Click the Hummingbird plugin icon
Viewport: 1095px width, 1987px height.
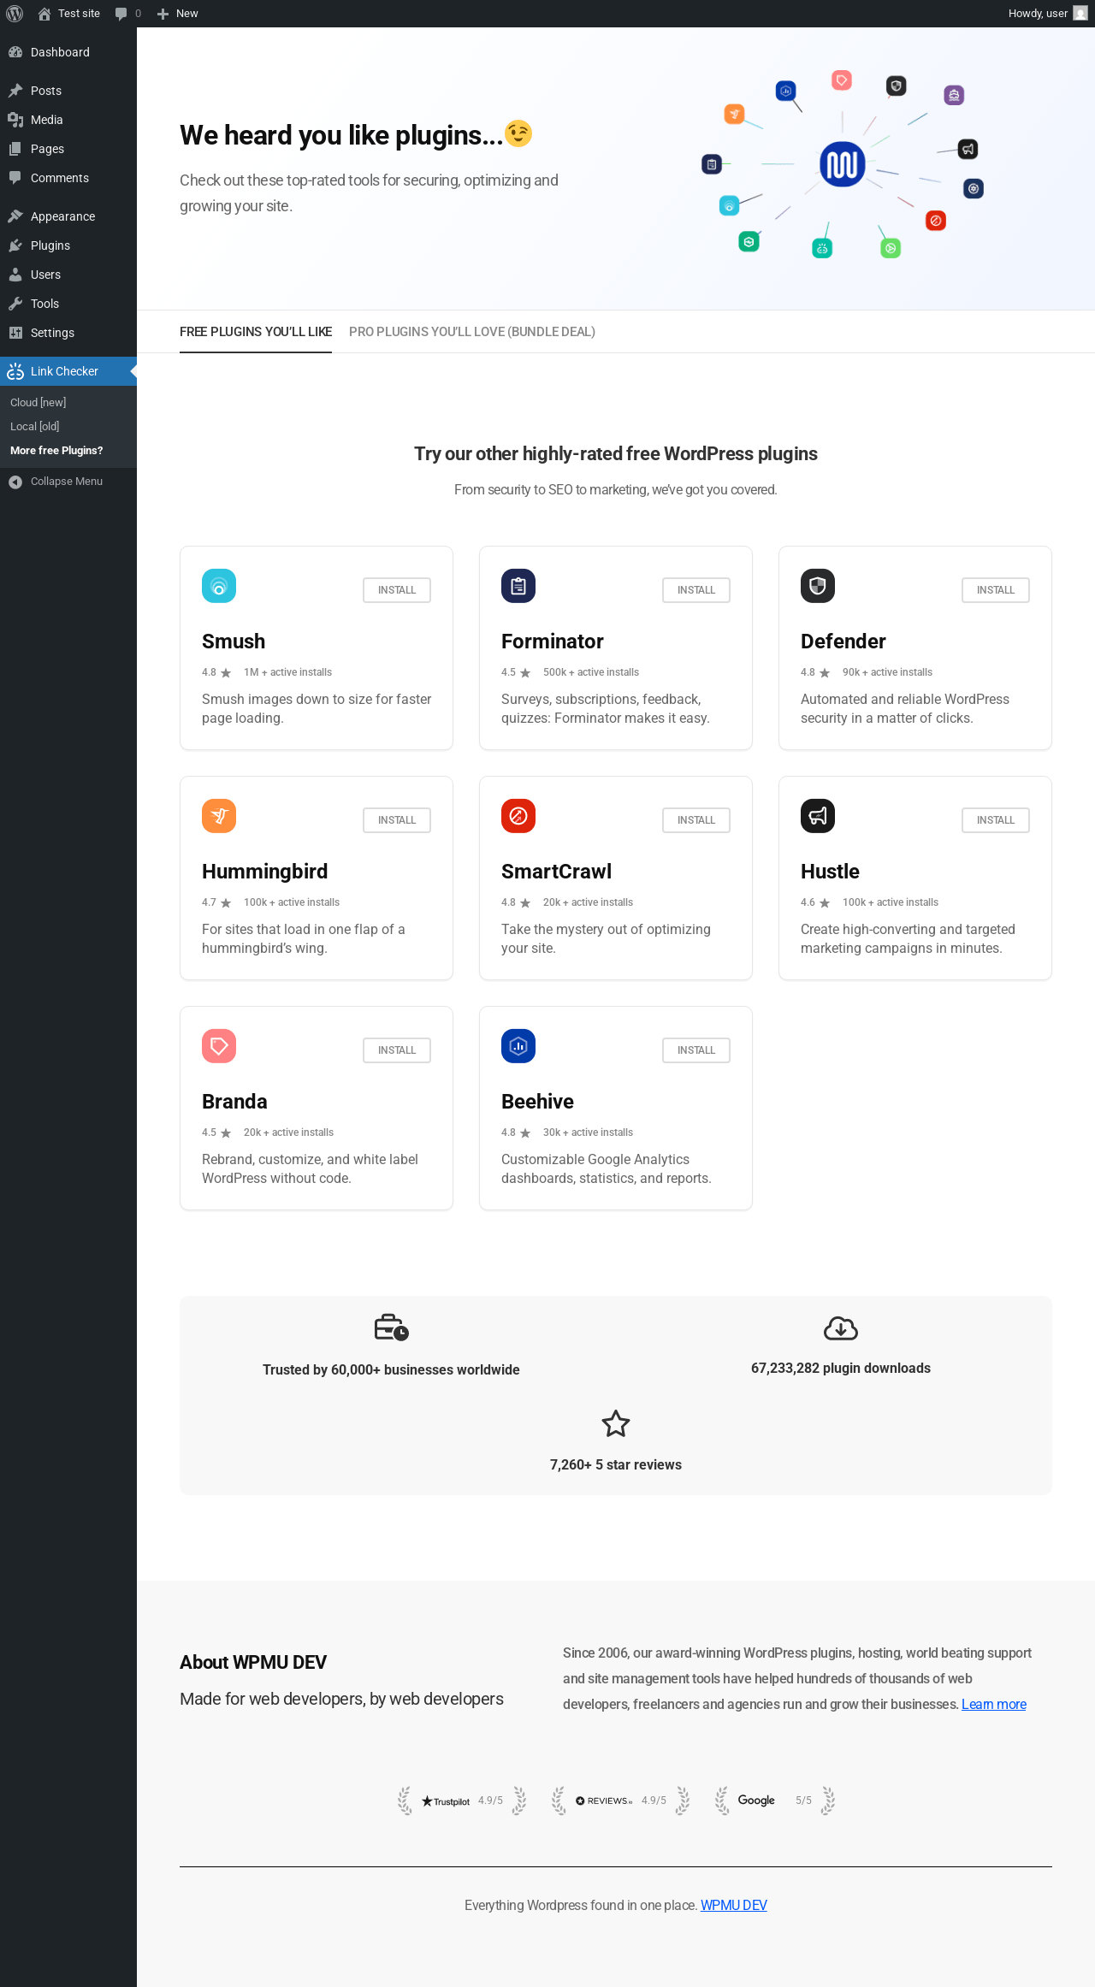pos(219,816)
